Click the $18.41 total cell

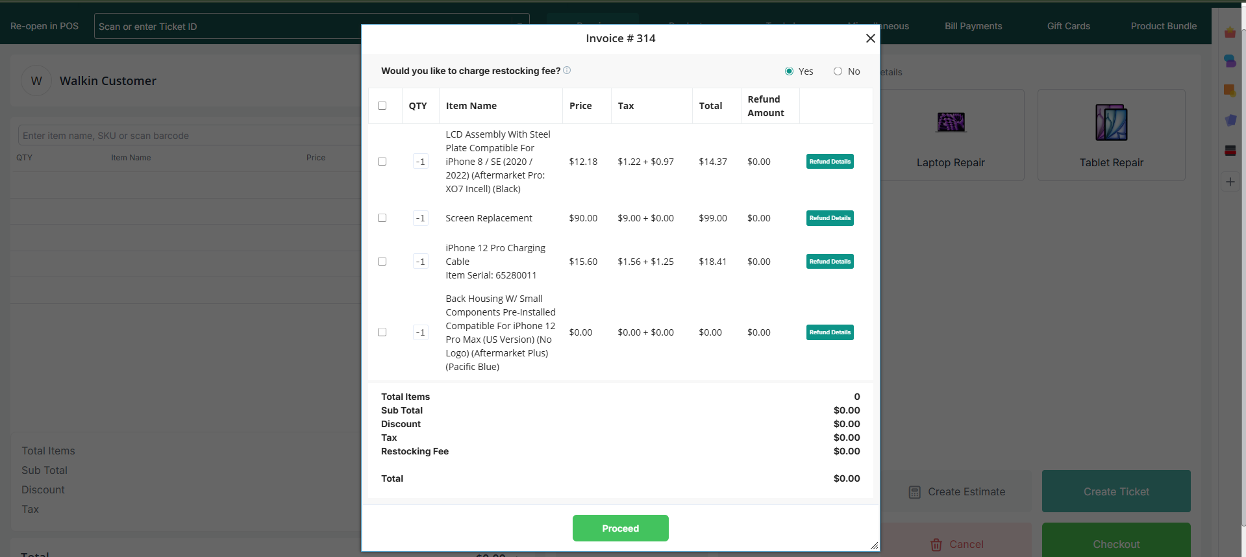coord(712,262)
